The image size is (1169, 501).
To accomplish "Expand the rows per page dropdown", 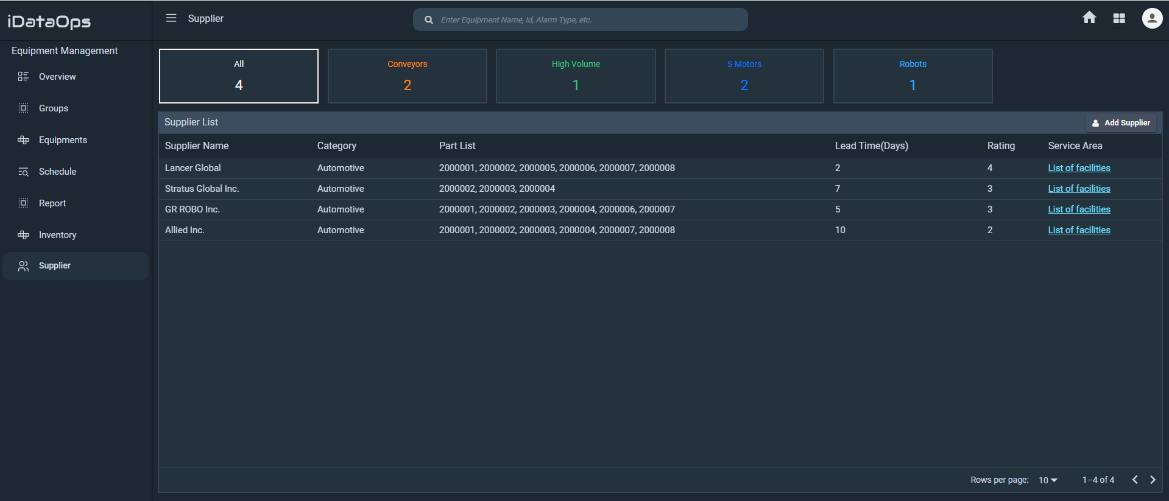I will click(1048, 480).
